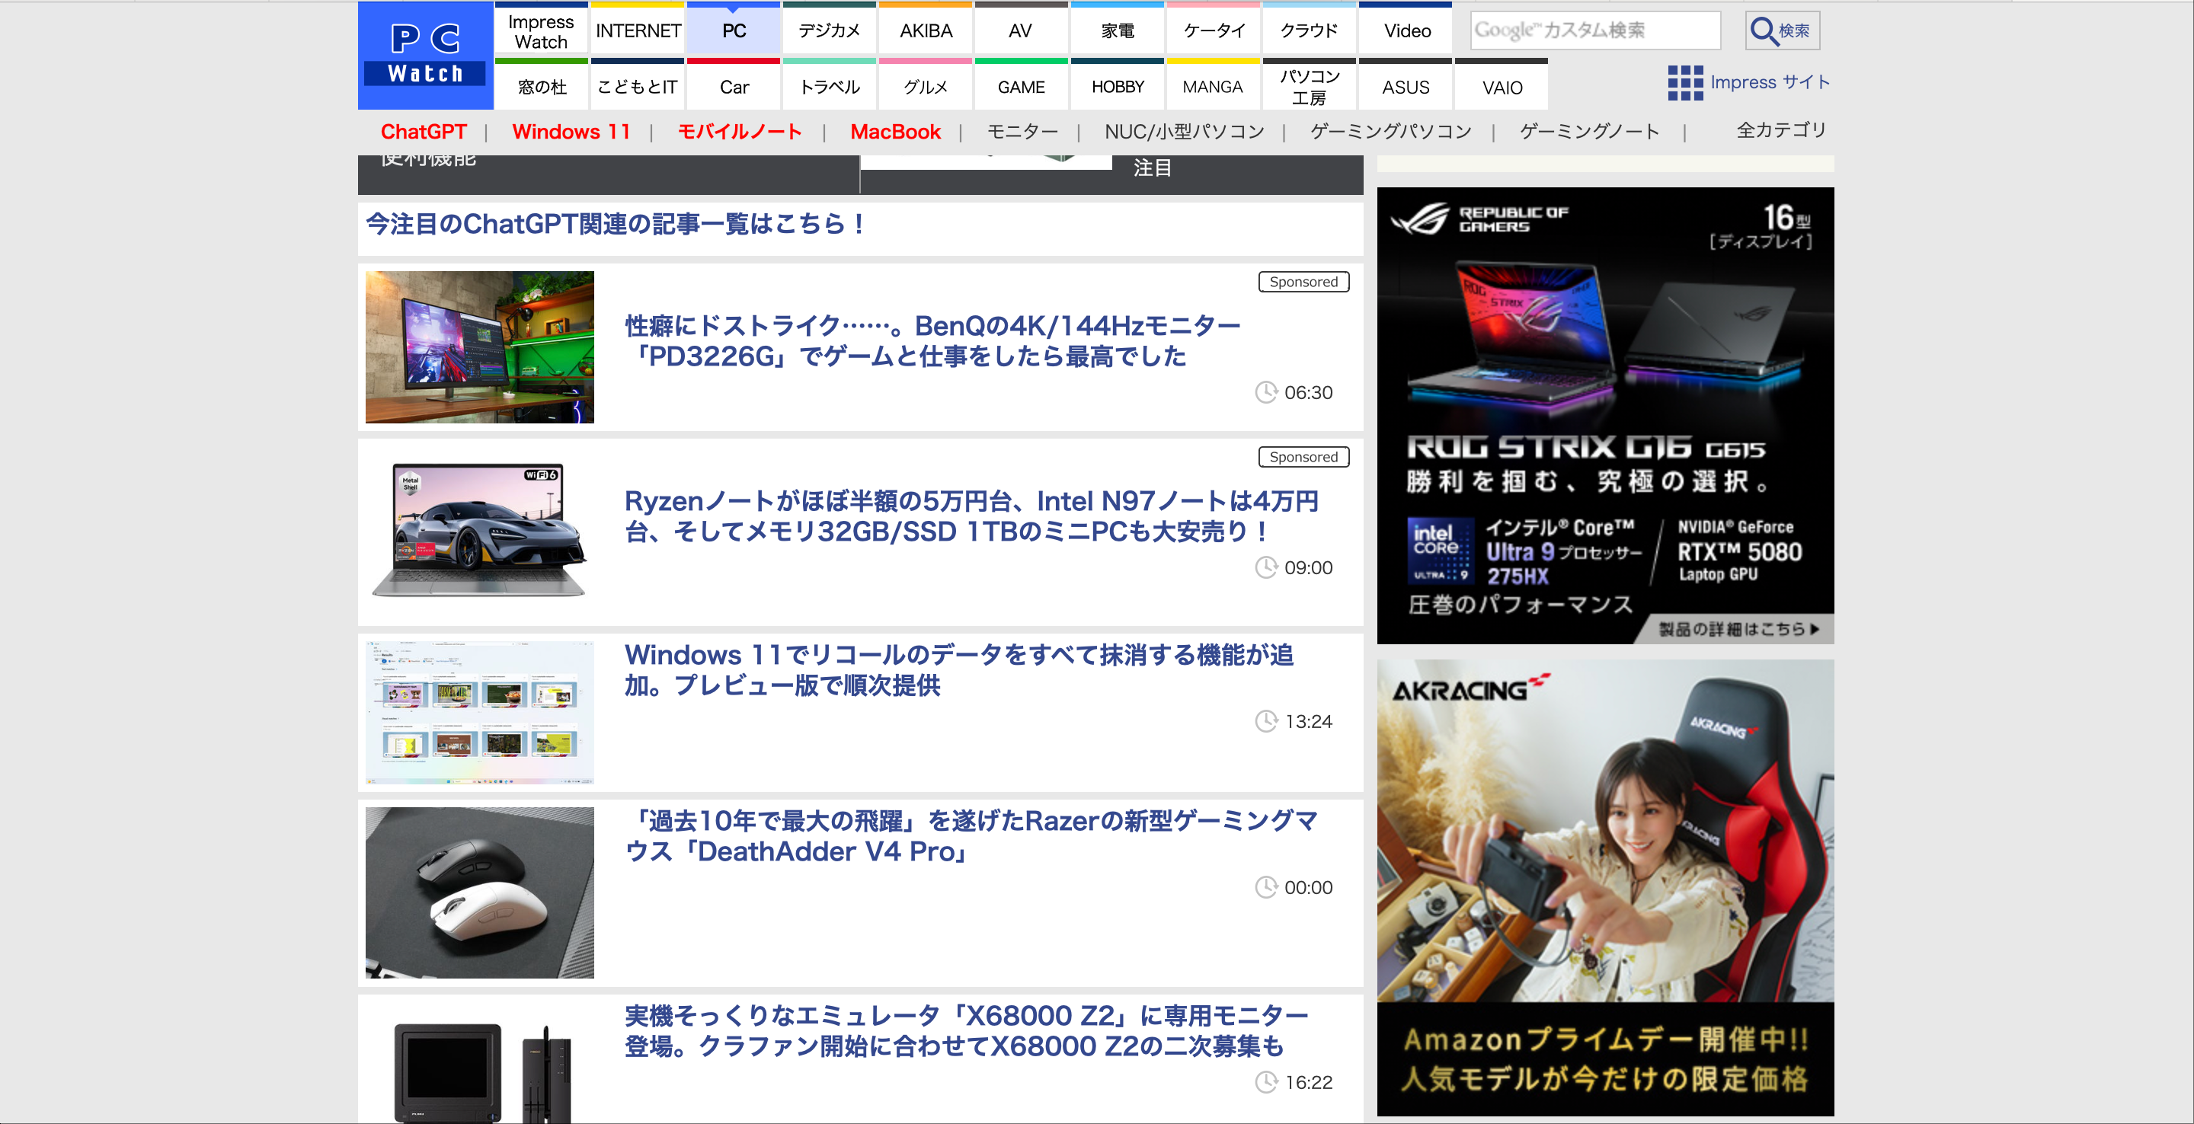The image size is (2194, 1124).
Task: Open the HOBBY tab
Action: click(x=1118, y=85)
